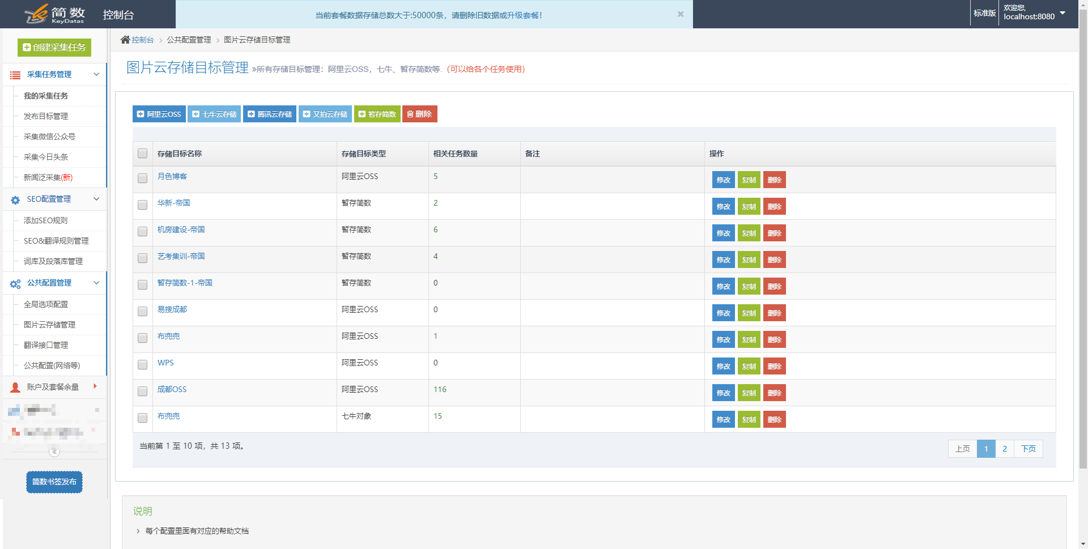Click 上页 previous page button

pos(963,449)
